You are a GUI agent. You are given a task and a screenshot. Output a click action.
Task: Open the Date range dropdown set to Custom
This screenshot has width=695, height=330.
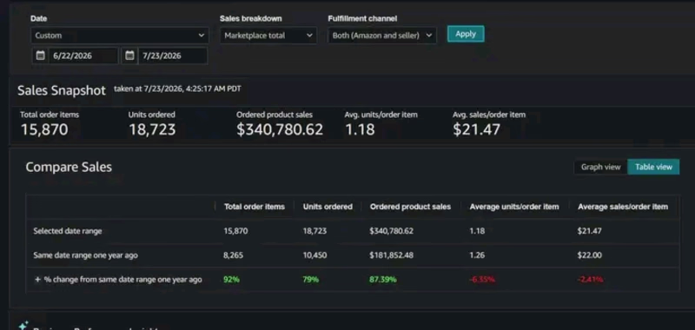tap(120, 36)
